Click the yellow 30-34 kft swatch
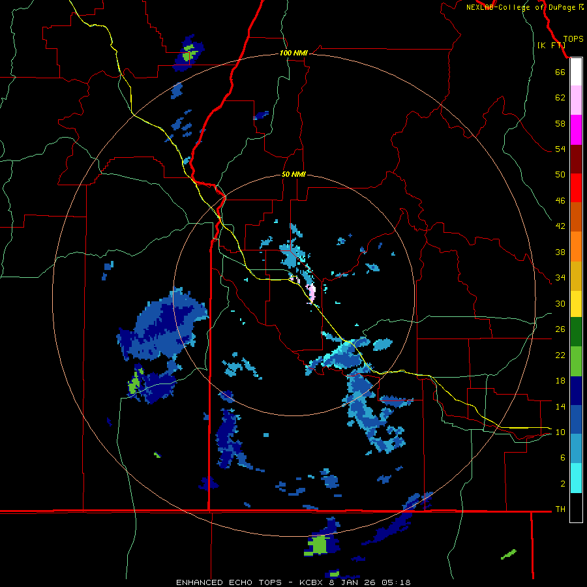587x587 pixels. click(x=576, y=304)
